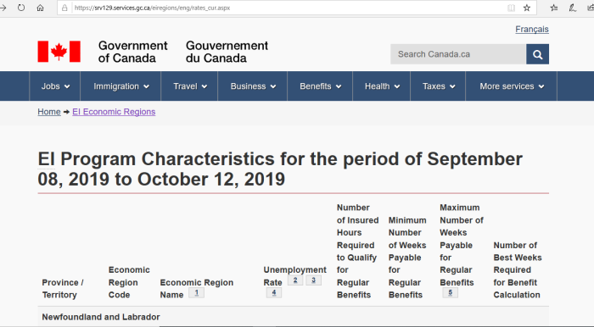Go to browser home page icon

tap(40, 8)
